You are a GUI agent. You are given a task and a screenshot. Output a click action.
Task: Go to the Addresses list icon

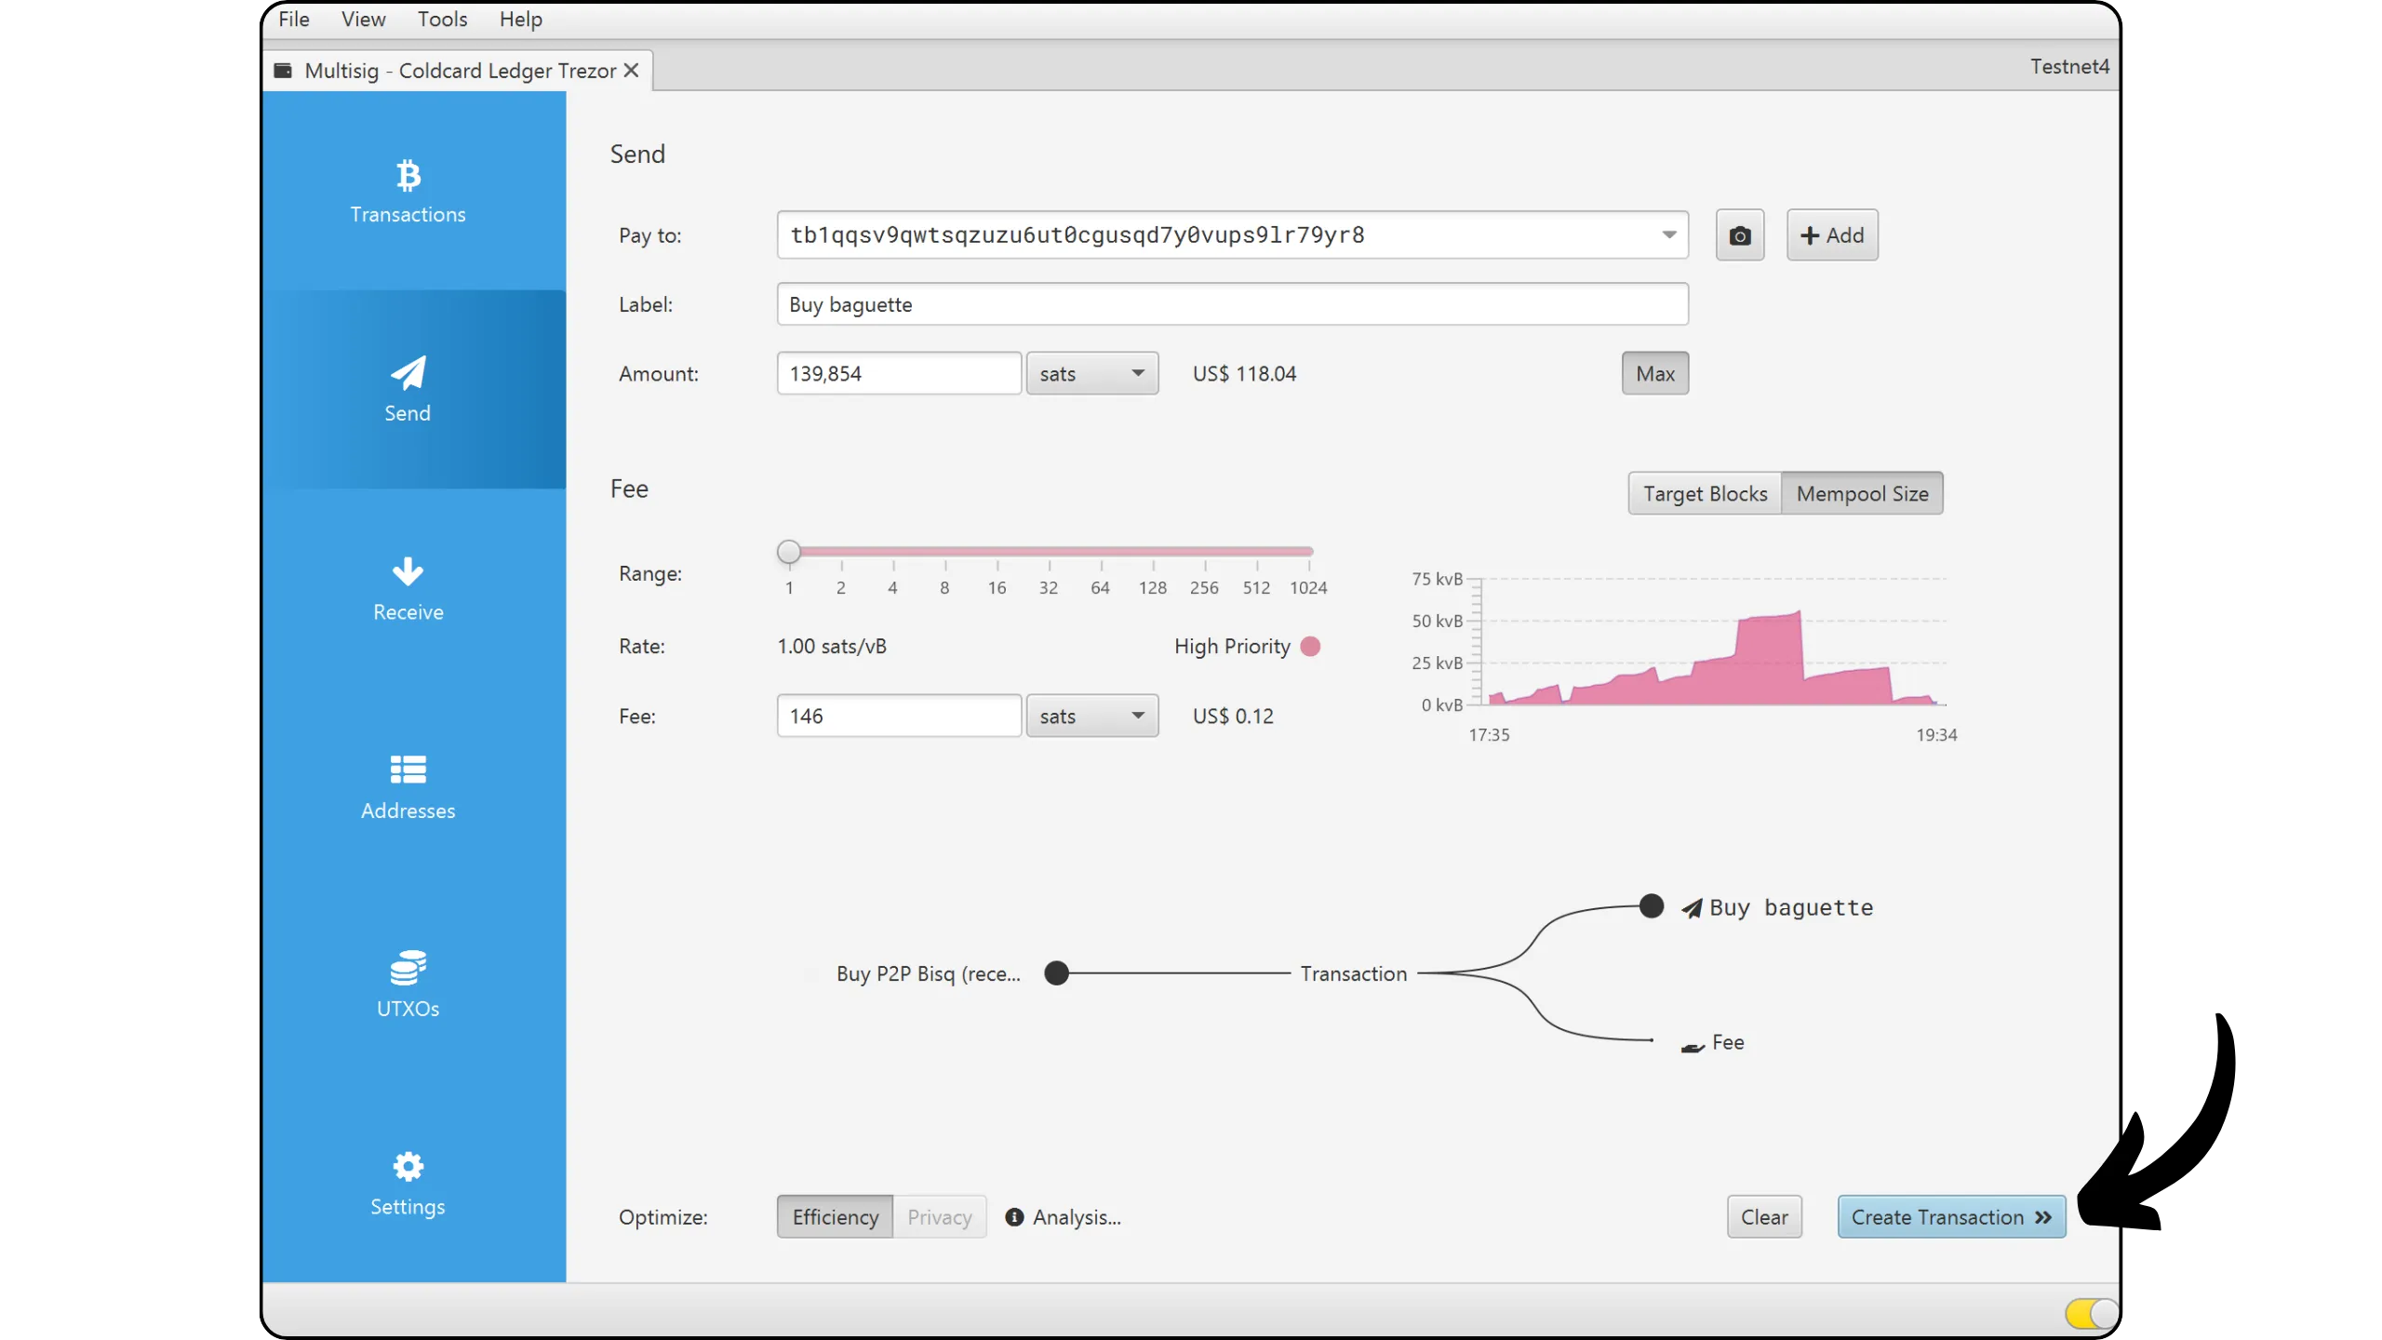click(x=408, y=770)
